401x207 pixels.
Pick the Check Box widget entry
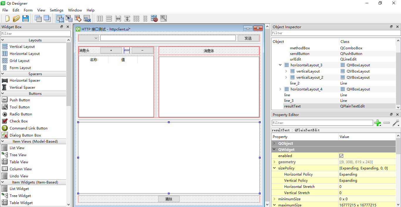[18, 121]
